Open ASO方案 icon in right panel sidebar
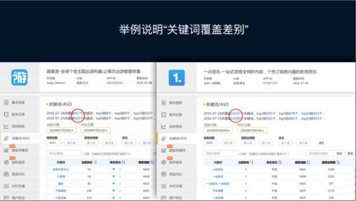 [164, 186]
